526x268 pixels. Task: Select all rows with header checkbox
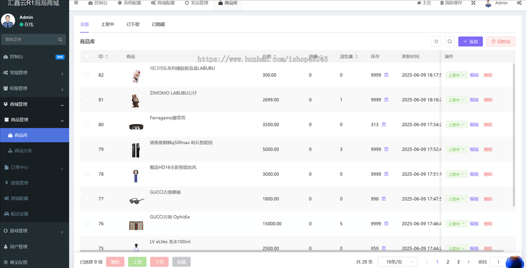[87, 57]
